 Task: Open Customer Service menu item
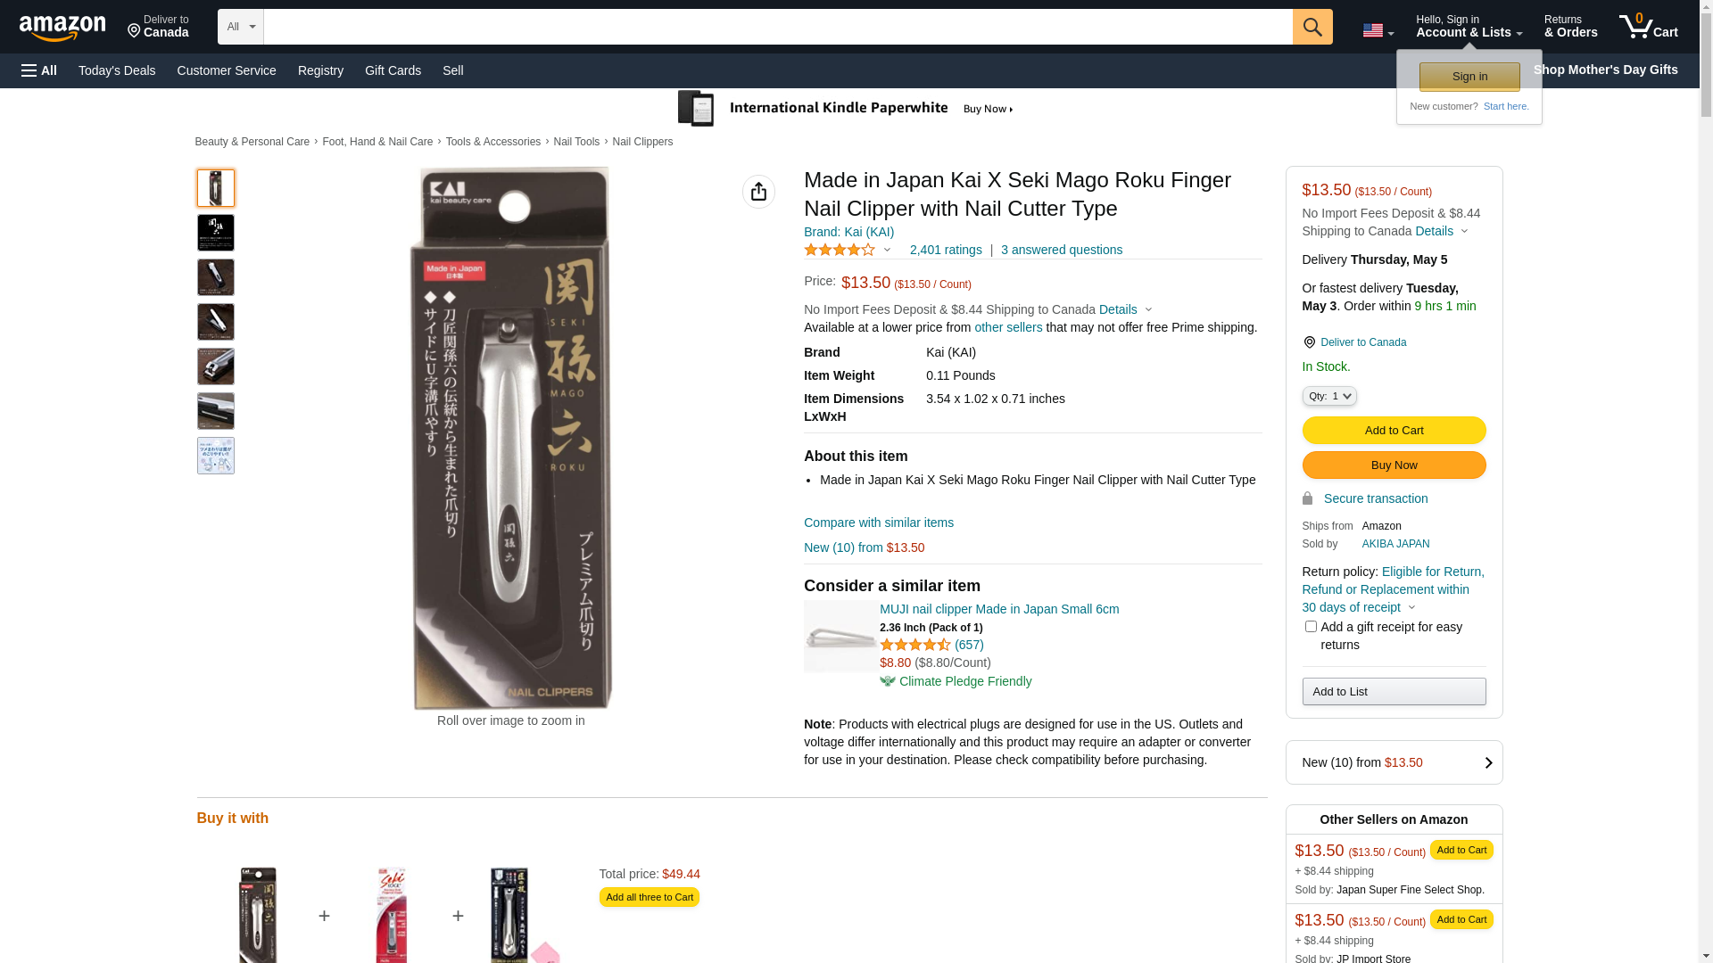click(x=227, y=70)
